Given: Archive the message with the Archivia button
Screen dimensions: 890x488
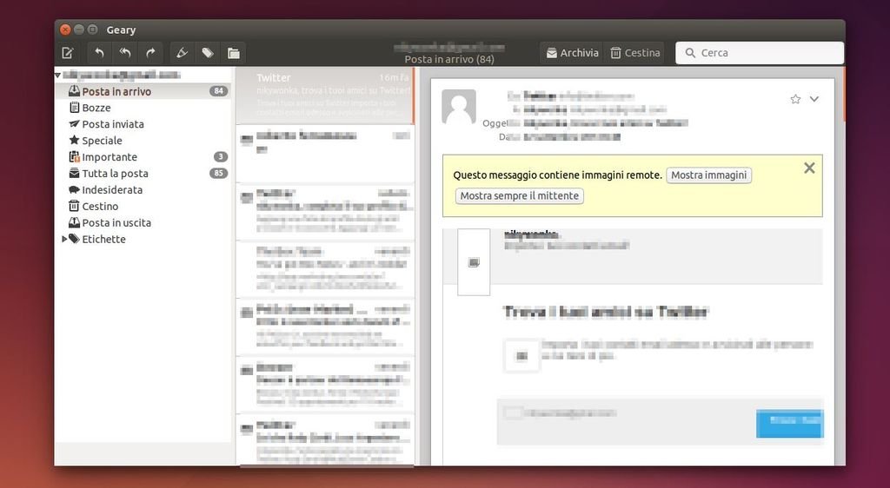Looking at the screenshot, I should click(x=572, y=53).
